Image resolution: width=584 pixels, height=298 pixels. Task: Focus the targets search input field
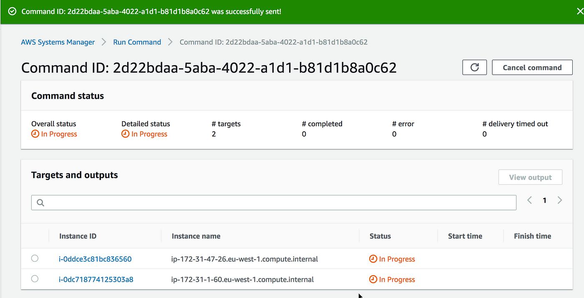tap(274, 203)
